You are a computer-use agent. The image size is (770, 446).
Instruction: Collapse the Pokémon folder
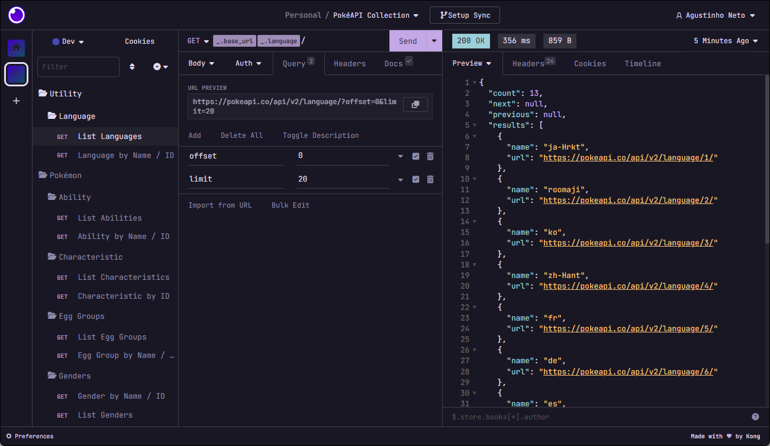coord(60,175)
